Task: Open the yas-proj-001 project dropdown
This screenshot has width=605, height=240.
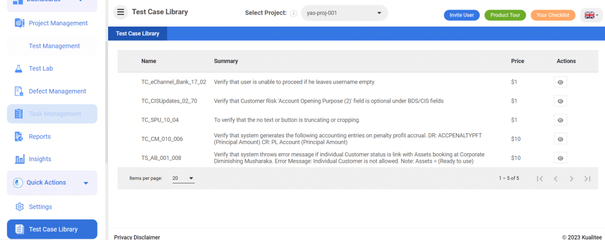Action: [x=344, y=13]
